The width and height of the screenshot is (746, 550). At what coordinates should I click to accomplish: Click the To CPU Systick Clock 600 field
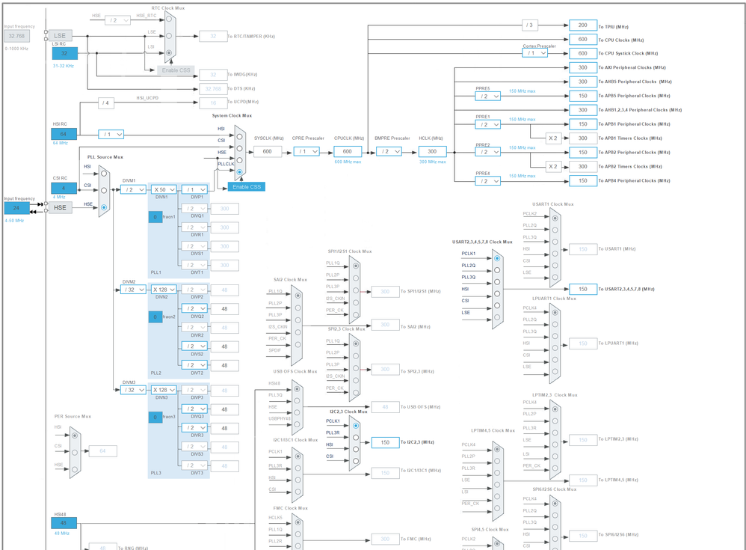[583, 53]
